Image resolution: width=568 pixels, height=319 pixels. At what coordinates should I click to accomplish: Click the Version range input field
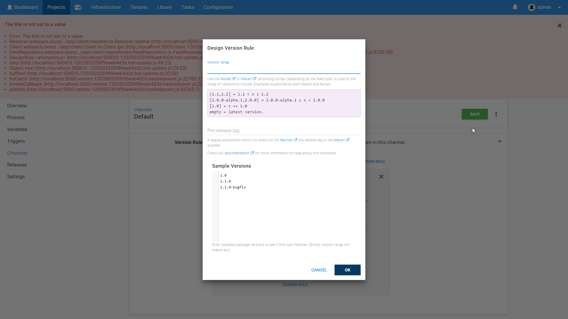click(284, 69)
